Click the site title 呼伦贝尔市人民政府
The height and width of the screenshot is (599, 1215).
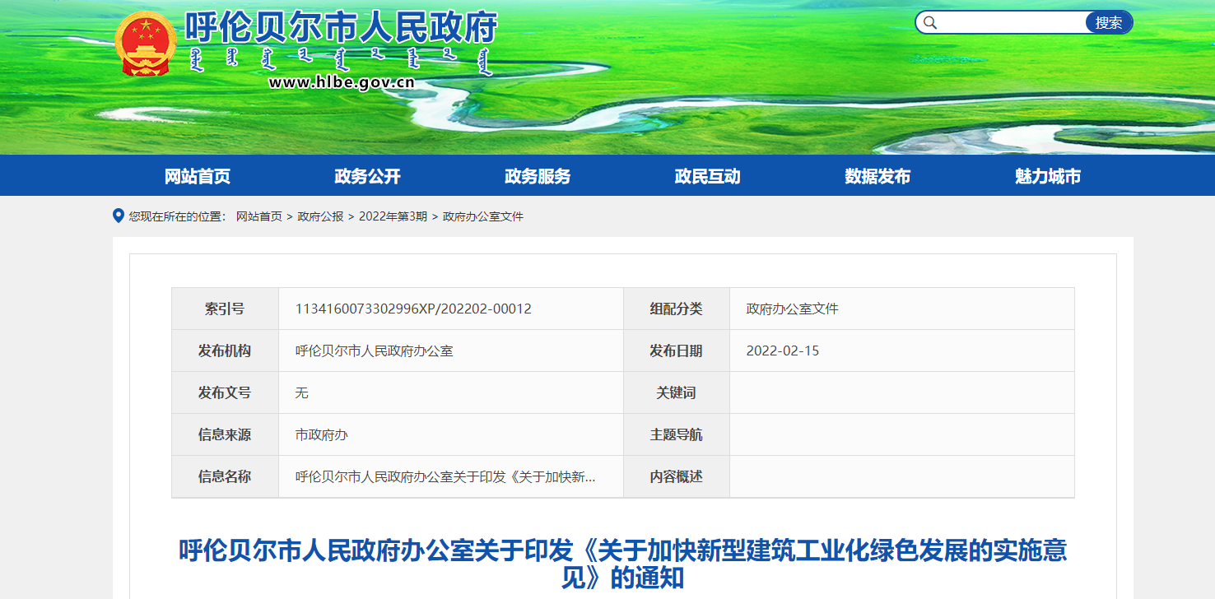click(x=341, y=28)
